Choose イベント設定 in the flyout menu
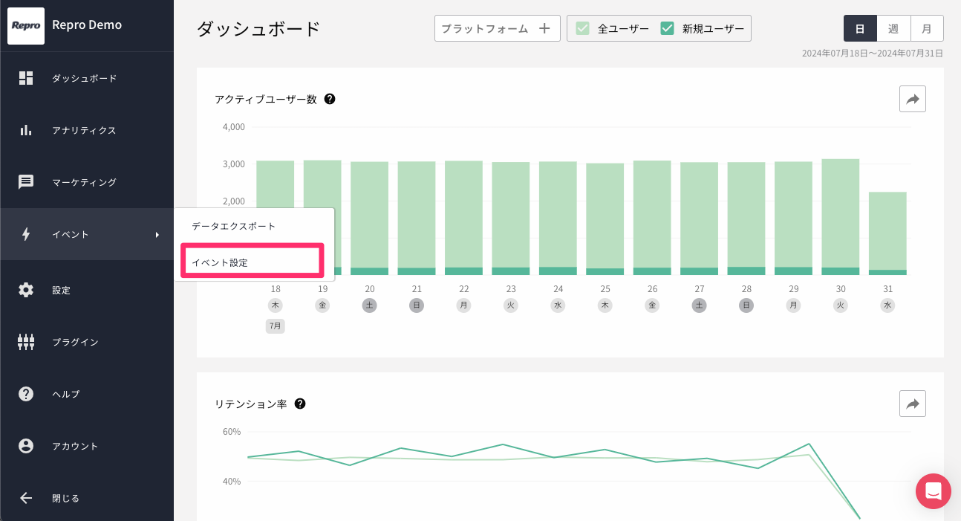The width and height of the screenshot is (961, 521). click(251, 262)
